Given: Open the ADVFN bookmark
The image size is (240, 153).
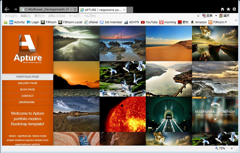Looking at the screenshot, I should tap(131, 22).
